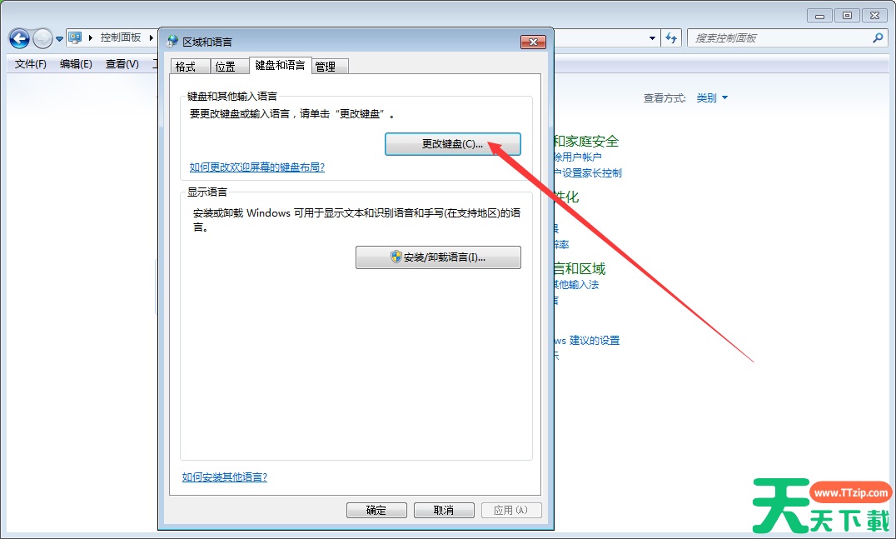Open the 语言和区域 category heading
This screenshot has height=539, width=896.
tap(580, 268)
